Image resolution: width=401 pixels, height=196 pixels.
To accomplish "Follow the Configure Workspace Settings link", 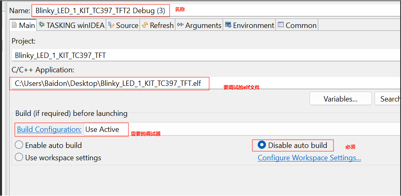I will (309, 158).
